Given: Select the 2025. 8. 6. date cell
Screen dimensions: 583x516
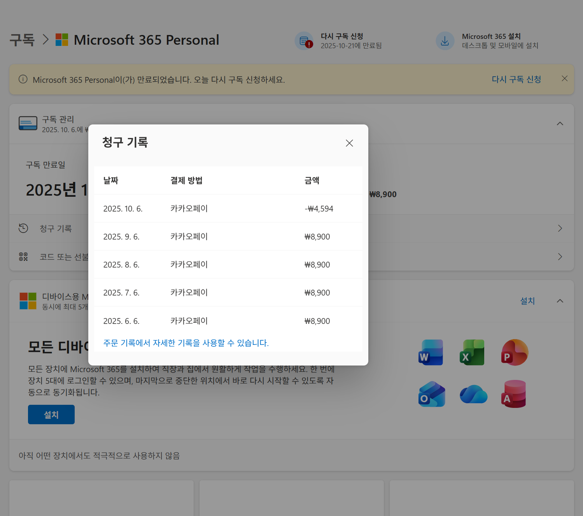Looking at the screenshot, I should [x=121, y=265].
